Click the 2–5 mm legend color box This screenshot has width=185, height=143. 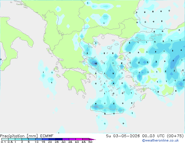25,139
